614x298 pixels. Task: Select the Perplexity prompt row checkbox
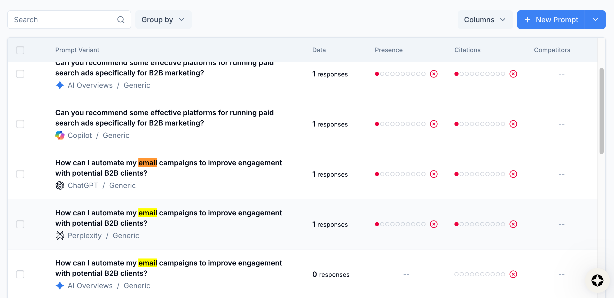(20, 224)
